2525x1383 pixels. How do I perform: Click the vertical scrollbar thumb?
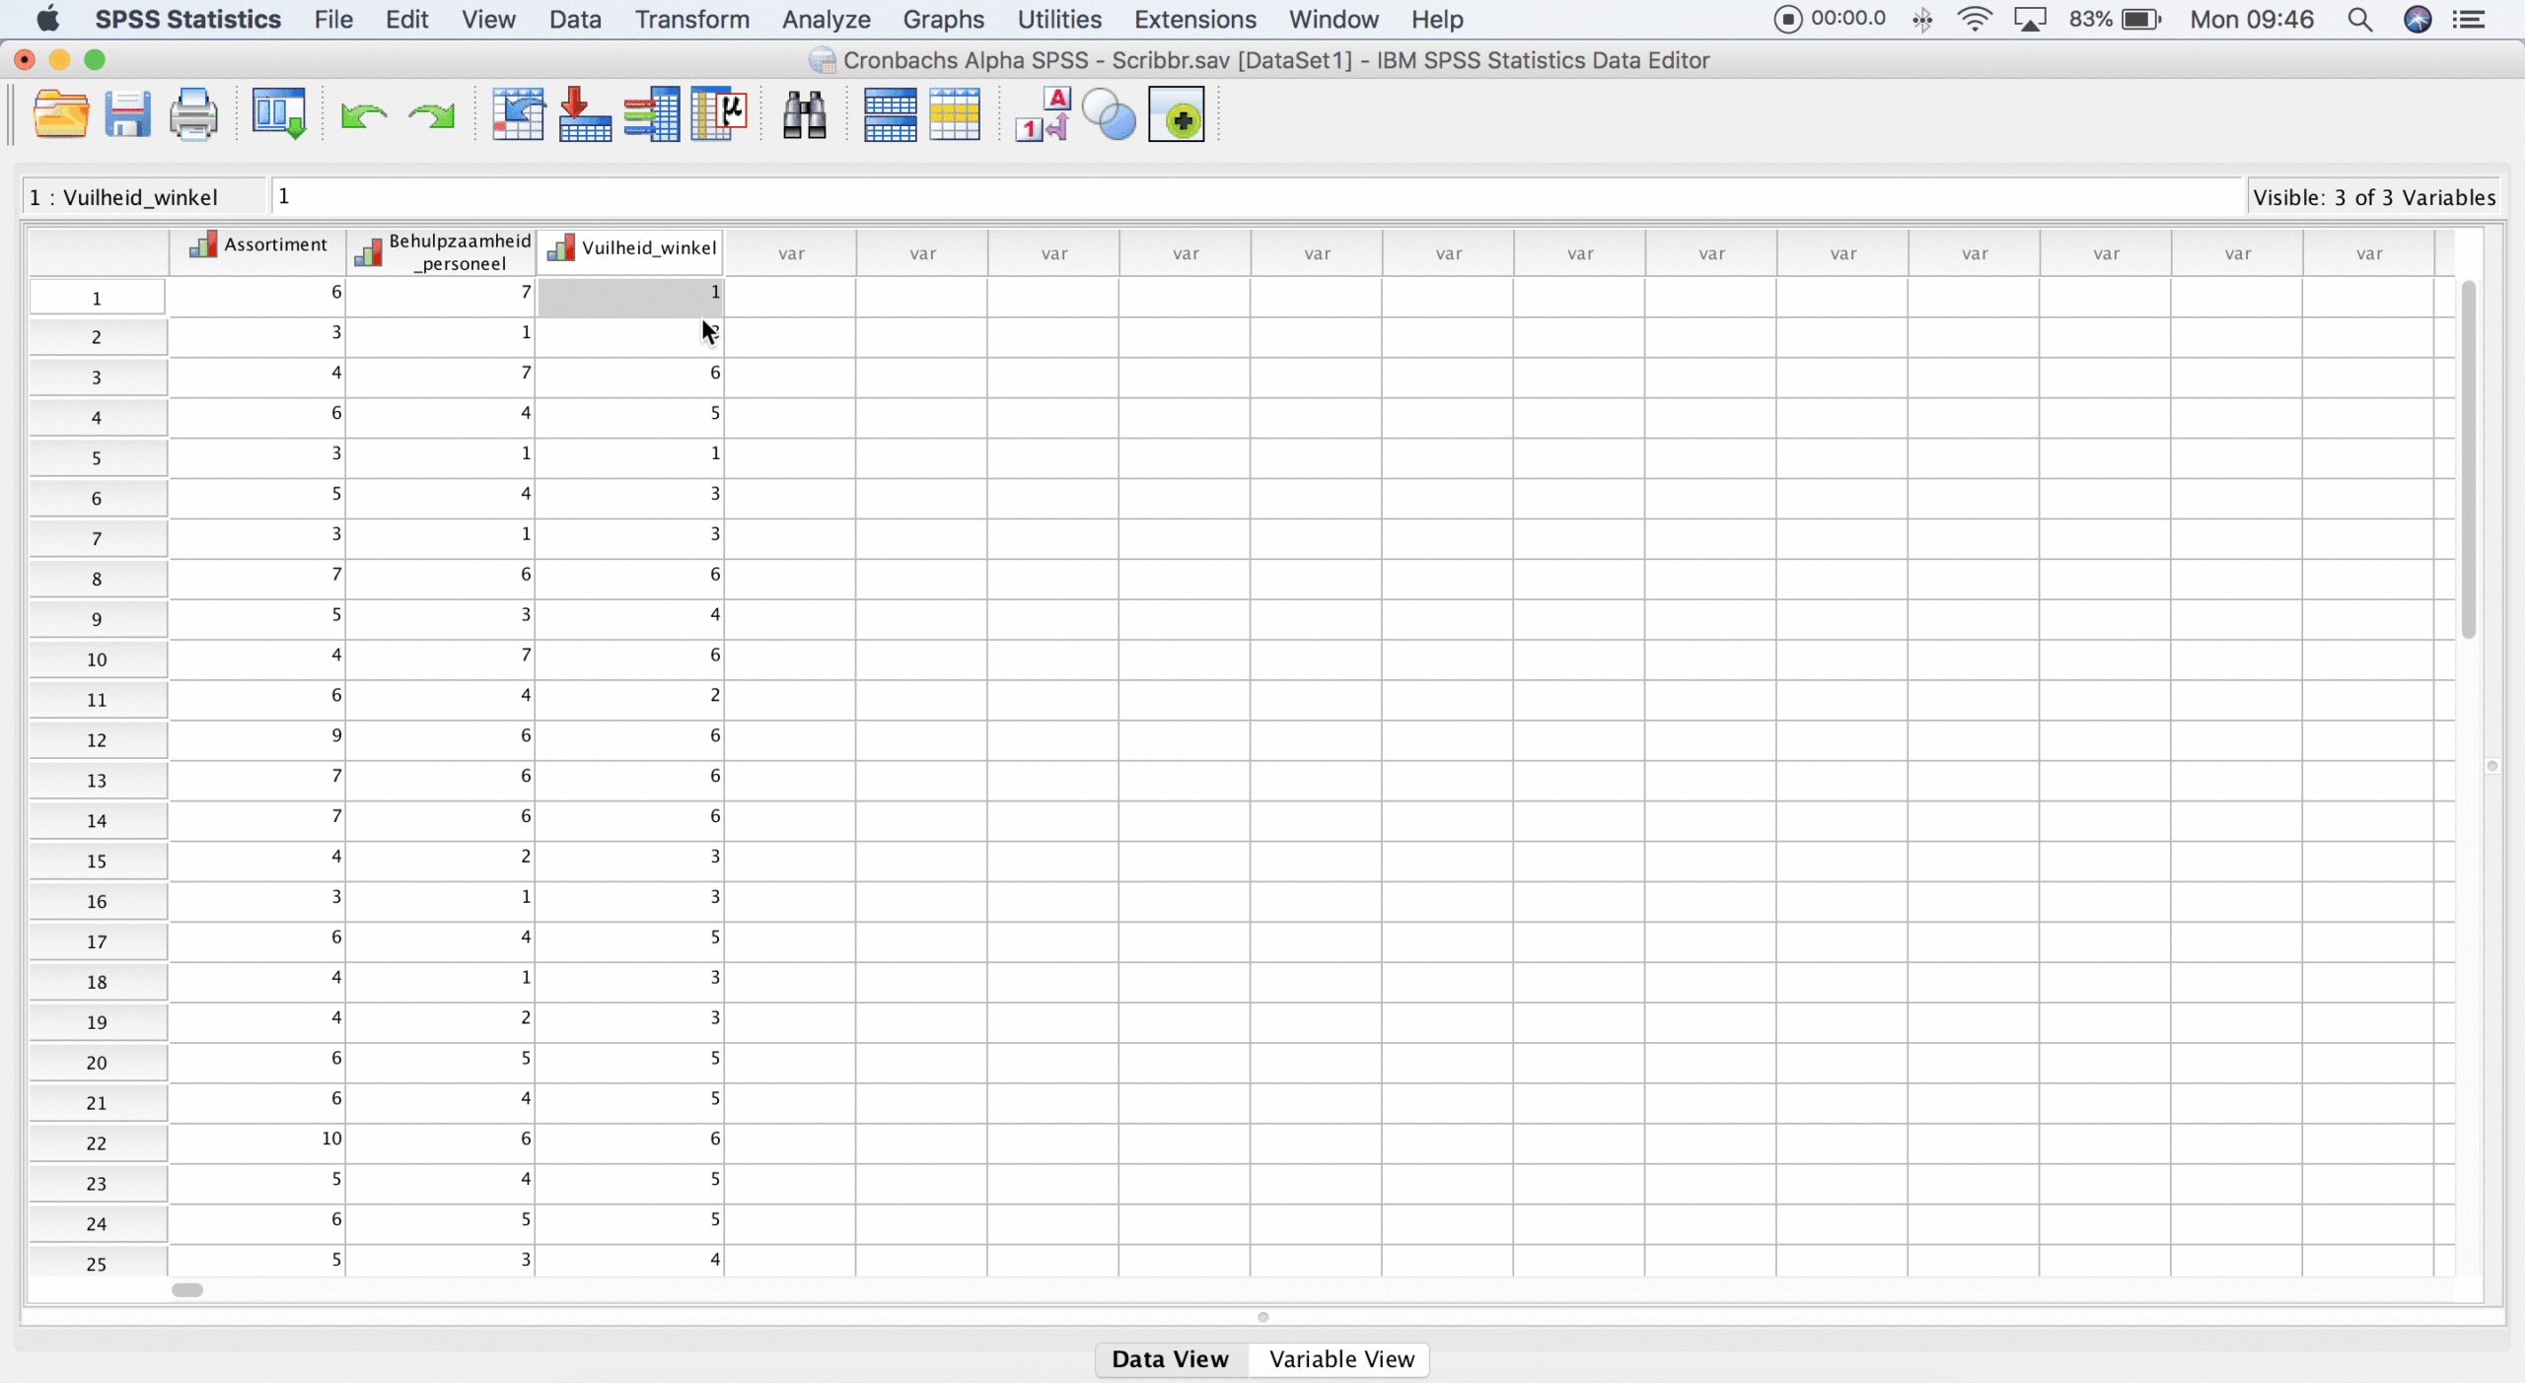(x=2468, y=458)
